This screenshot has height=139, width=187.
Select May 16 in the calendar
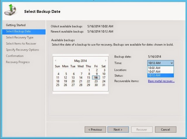coord(96,78)
